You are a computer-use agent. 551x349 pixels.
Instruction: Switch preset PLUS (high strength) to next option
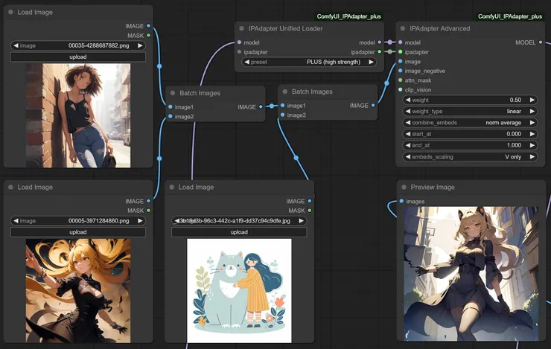click(371, 62)
